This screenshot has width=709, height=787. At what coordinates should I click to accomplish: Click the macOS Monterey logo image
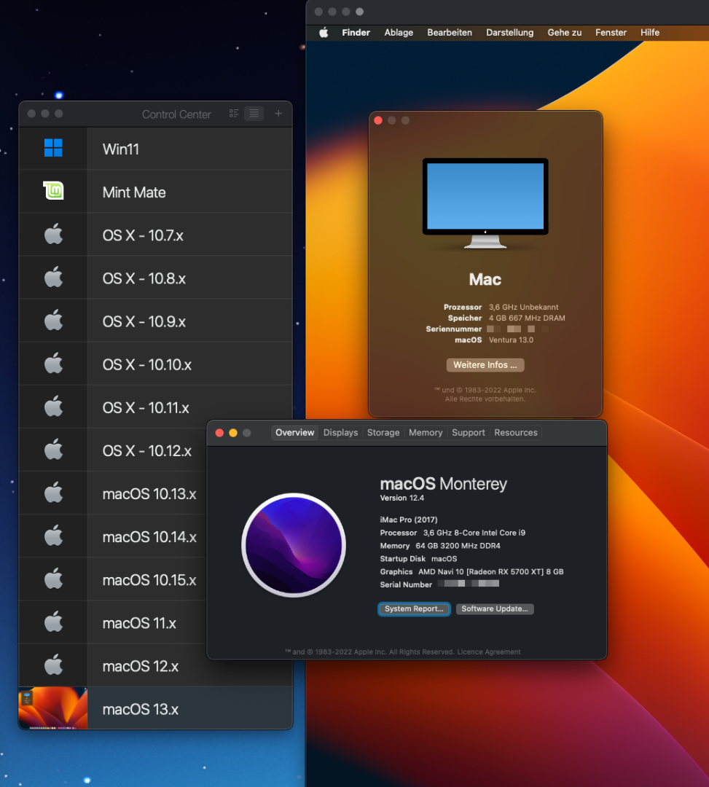293,545
